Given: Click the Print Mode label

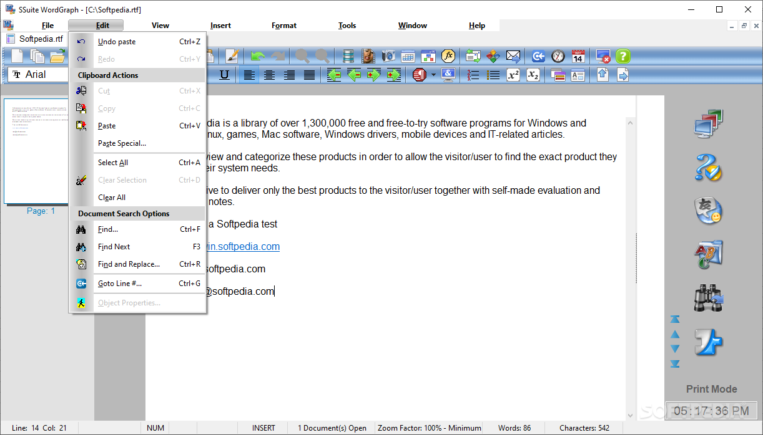Looking at the screenshot, I should [711, 389].
